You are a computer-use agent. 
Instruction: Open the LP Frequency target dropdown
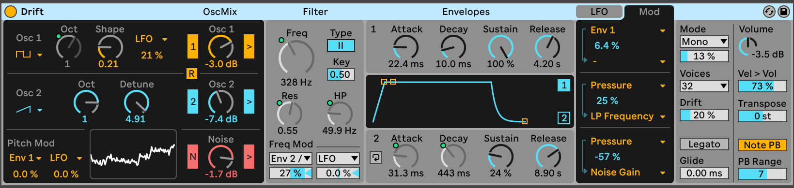[x=628, y=116]
